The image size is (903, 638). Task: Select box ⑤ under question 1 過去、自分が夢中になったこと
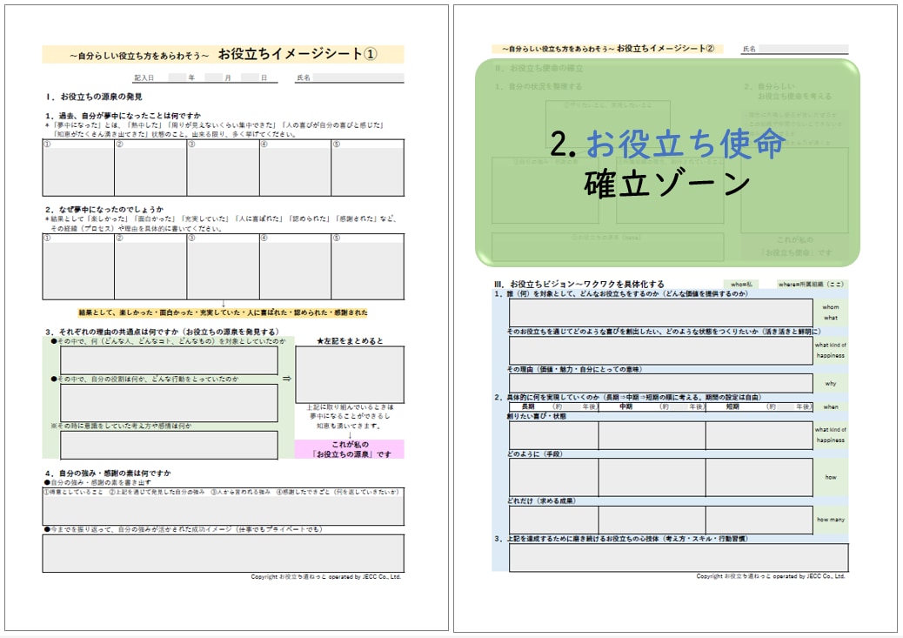[x=367, y=168]
